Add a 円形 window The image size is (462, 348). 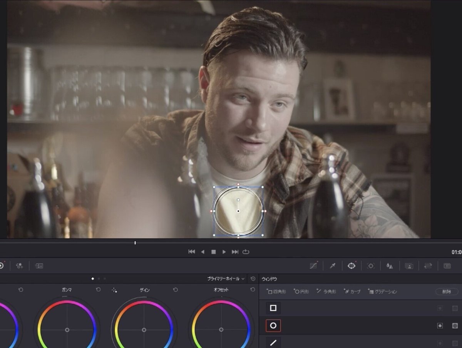(x=301, y=292)
